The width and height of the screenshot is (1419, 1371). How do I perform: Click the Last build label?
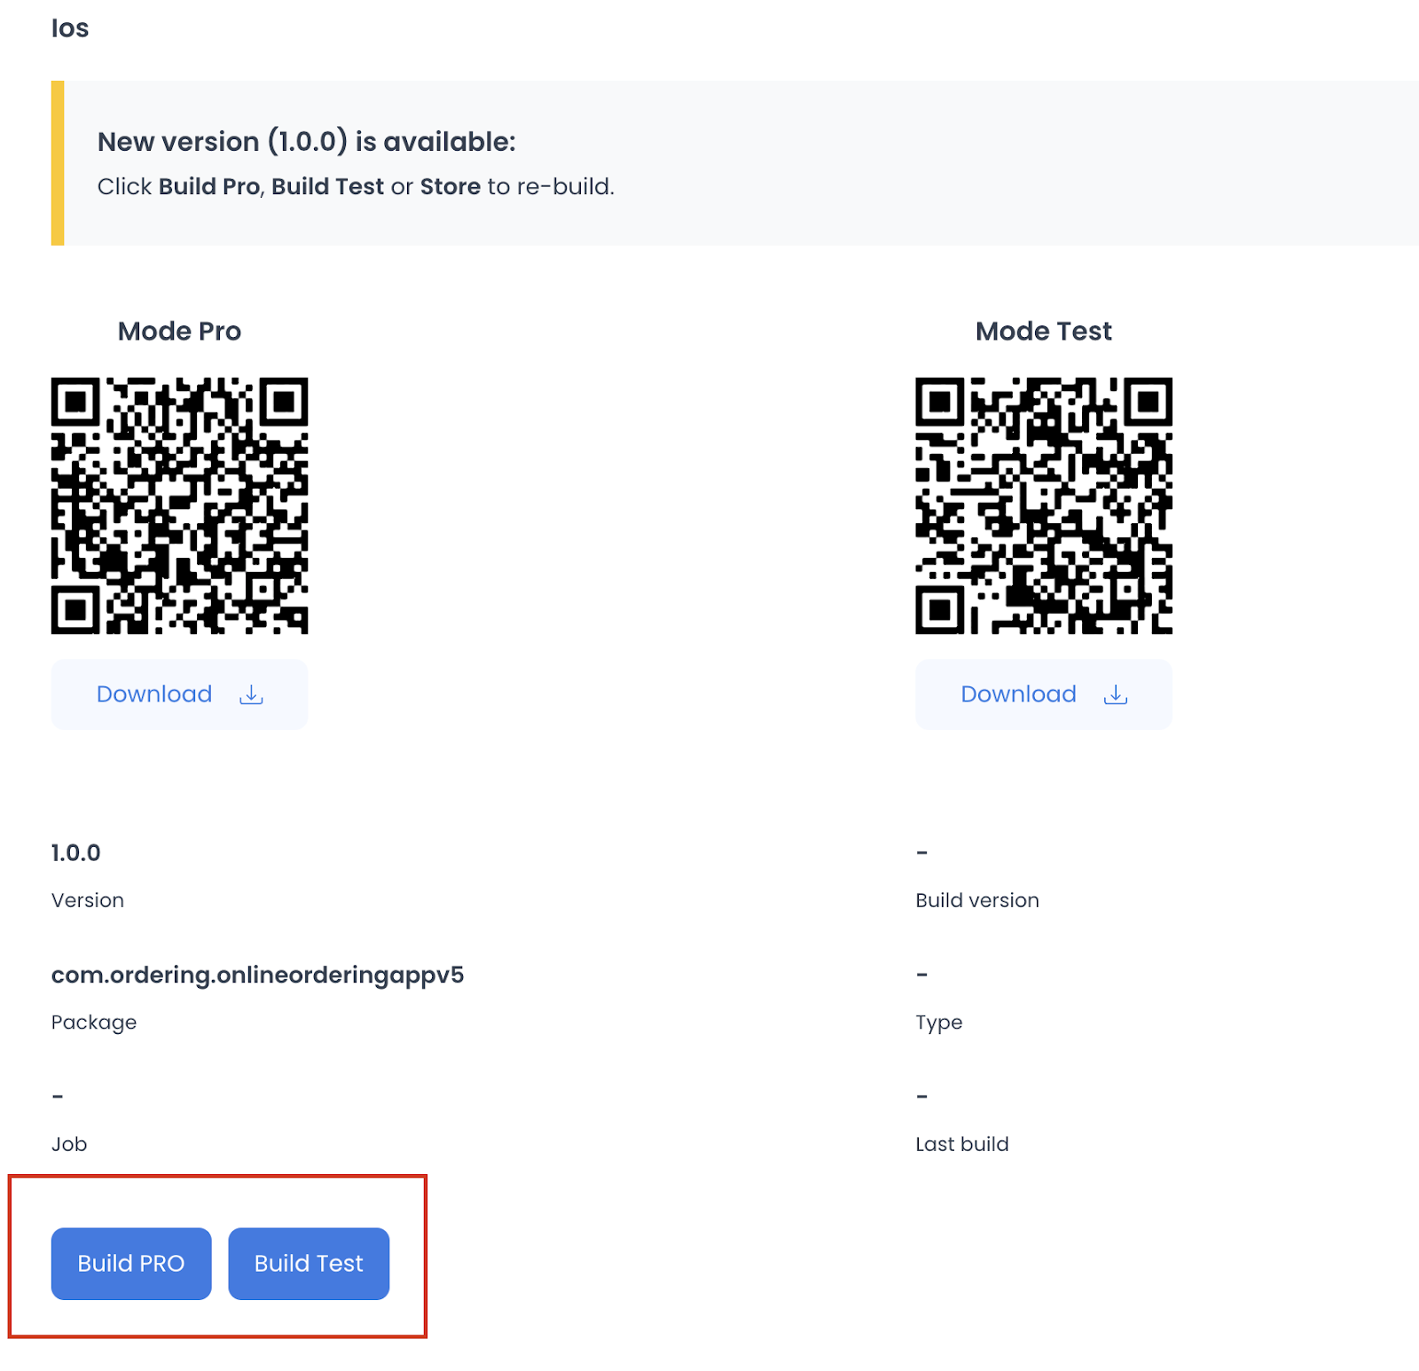point(962,1144)
